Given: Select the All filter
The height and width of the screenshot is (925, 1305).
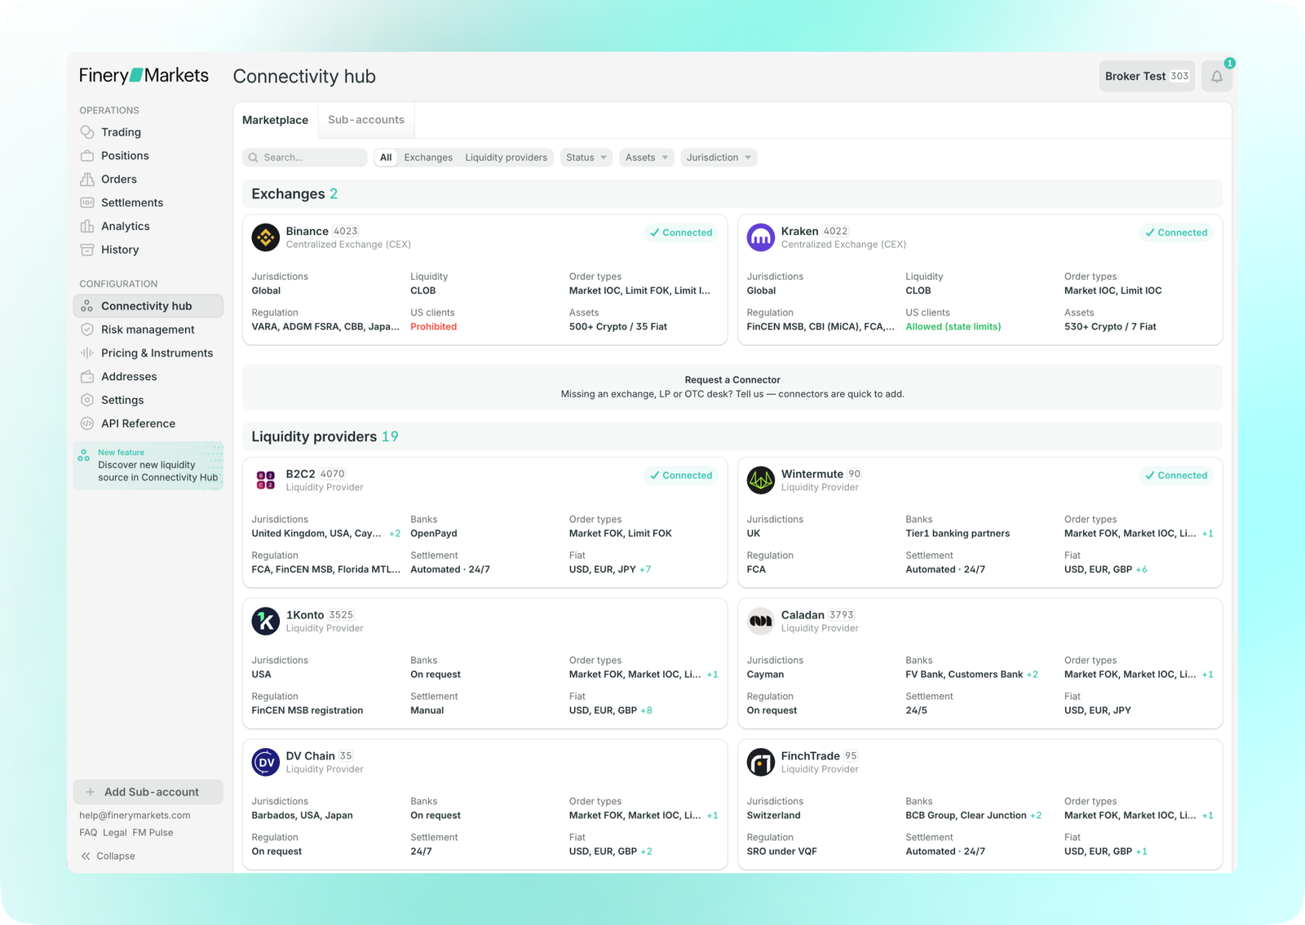Looking at the screenshot, I should coord(386,157).
